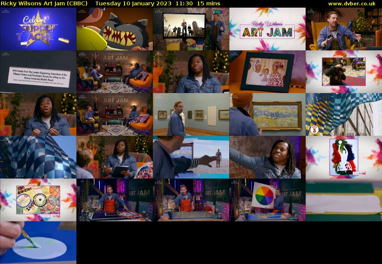
Task: Click the 'Ricky Wilsons Art Jam (CBBC)' title text
Action: [x=44, y=4]
